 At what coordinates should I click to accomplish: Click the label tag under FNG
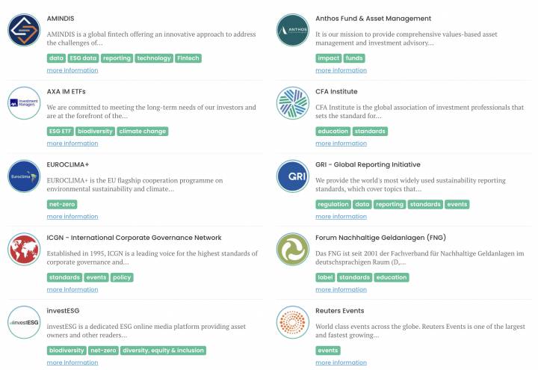click(x=325, y=277)
